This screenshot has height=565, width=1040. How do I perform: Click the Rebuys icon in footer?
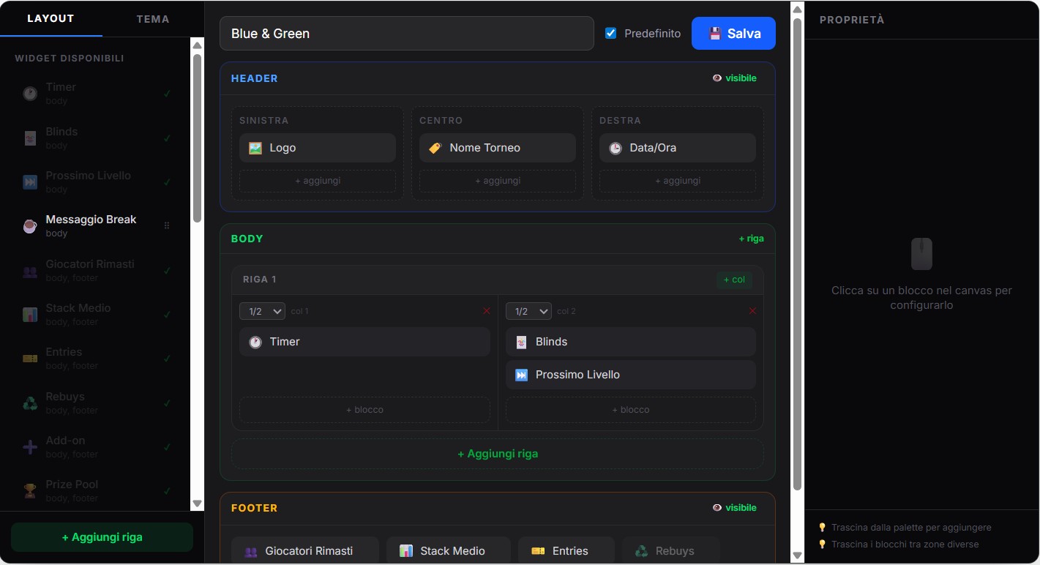(642, 551)
